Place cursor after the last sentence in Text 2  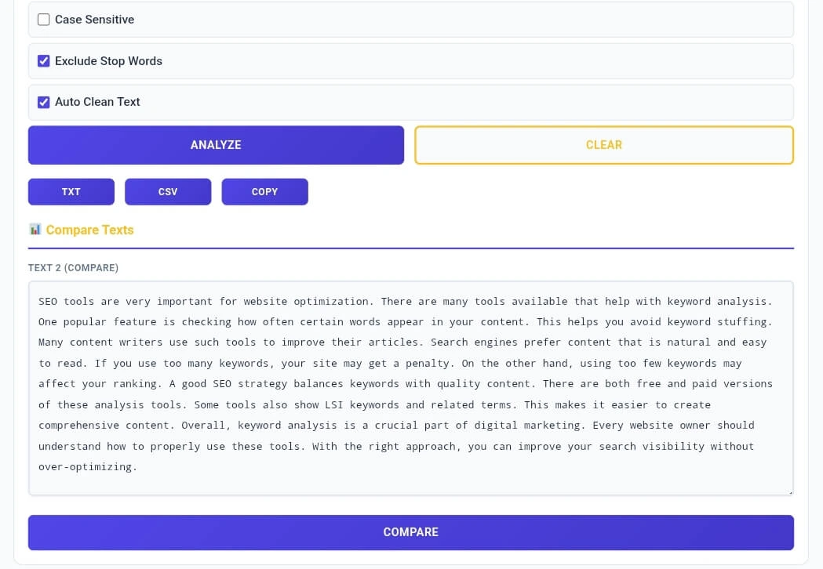pyautogui.click(x=141, y=466)
